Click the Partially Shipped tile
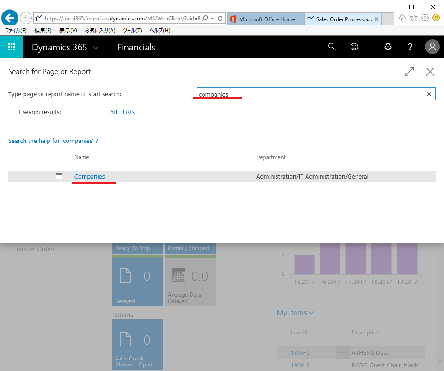Viewport: 444px width, 371px height. 191,248
